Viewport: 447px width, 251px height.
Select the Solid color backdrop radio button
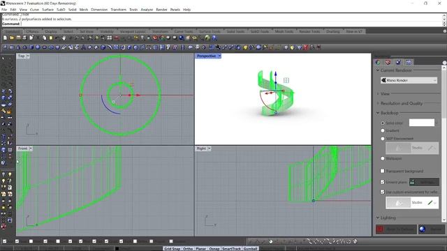click(383, 123)
